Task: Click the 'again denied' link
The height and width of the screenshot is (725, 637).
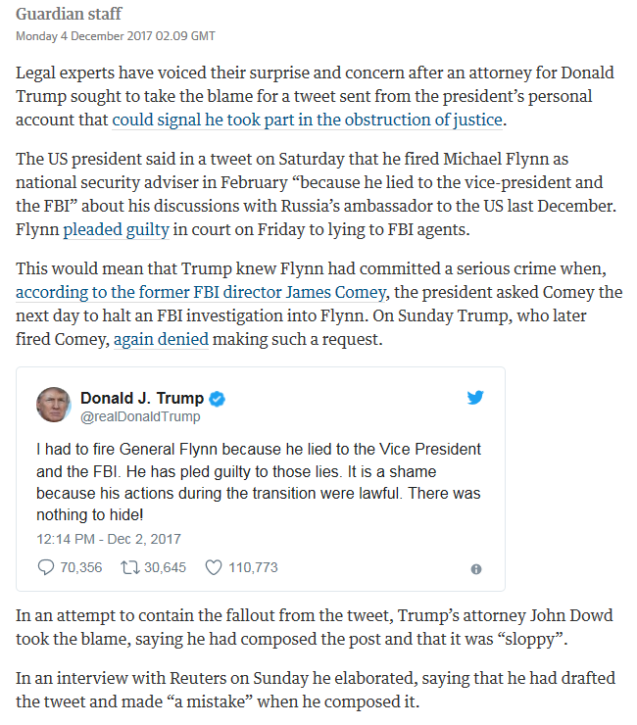Action: [161, 339]
